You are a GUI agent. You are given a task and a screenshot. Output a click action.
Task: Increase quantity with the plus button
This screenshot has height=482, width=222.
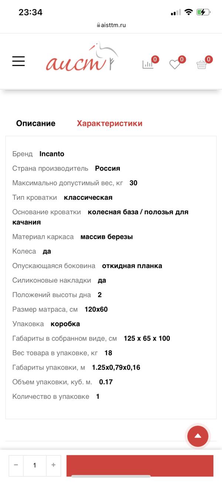pyautogui.click(x=54, y=465)
